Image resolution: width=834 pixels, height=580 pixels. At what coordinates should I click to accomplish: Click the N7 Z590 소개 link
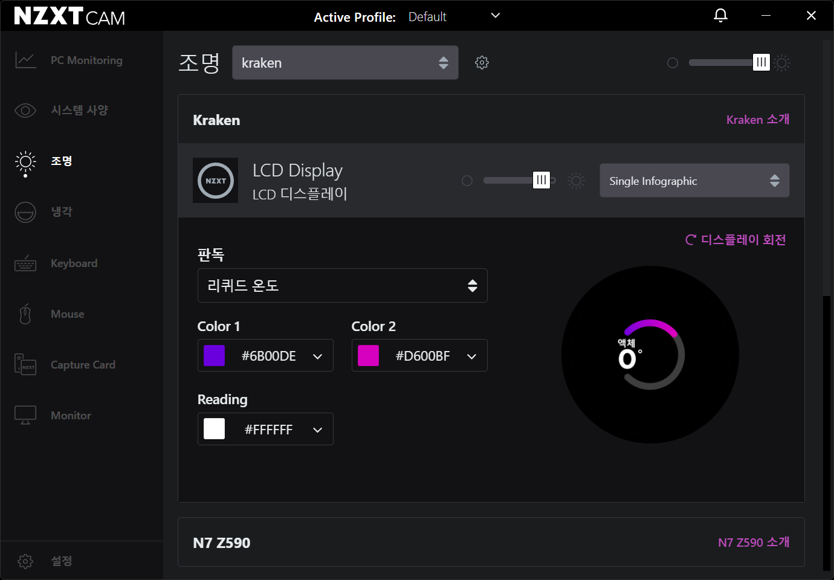[x=754, y=543]
